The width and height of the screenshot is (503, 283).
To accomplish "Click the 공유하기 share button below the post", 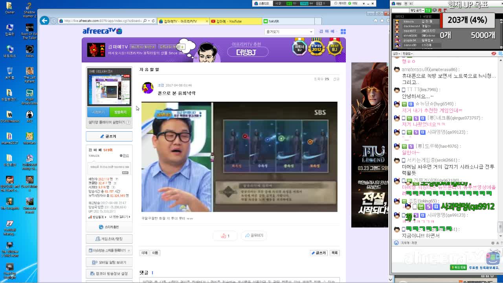I will pyautogui.click(x=254, y=236).
